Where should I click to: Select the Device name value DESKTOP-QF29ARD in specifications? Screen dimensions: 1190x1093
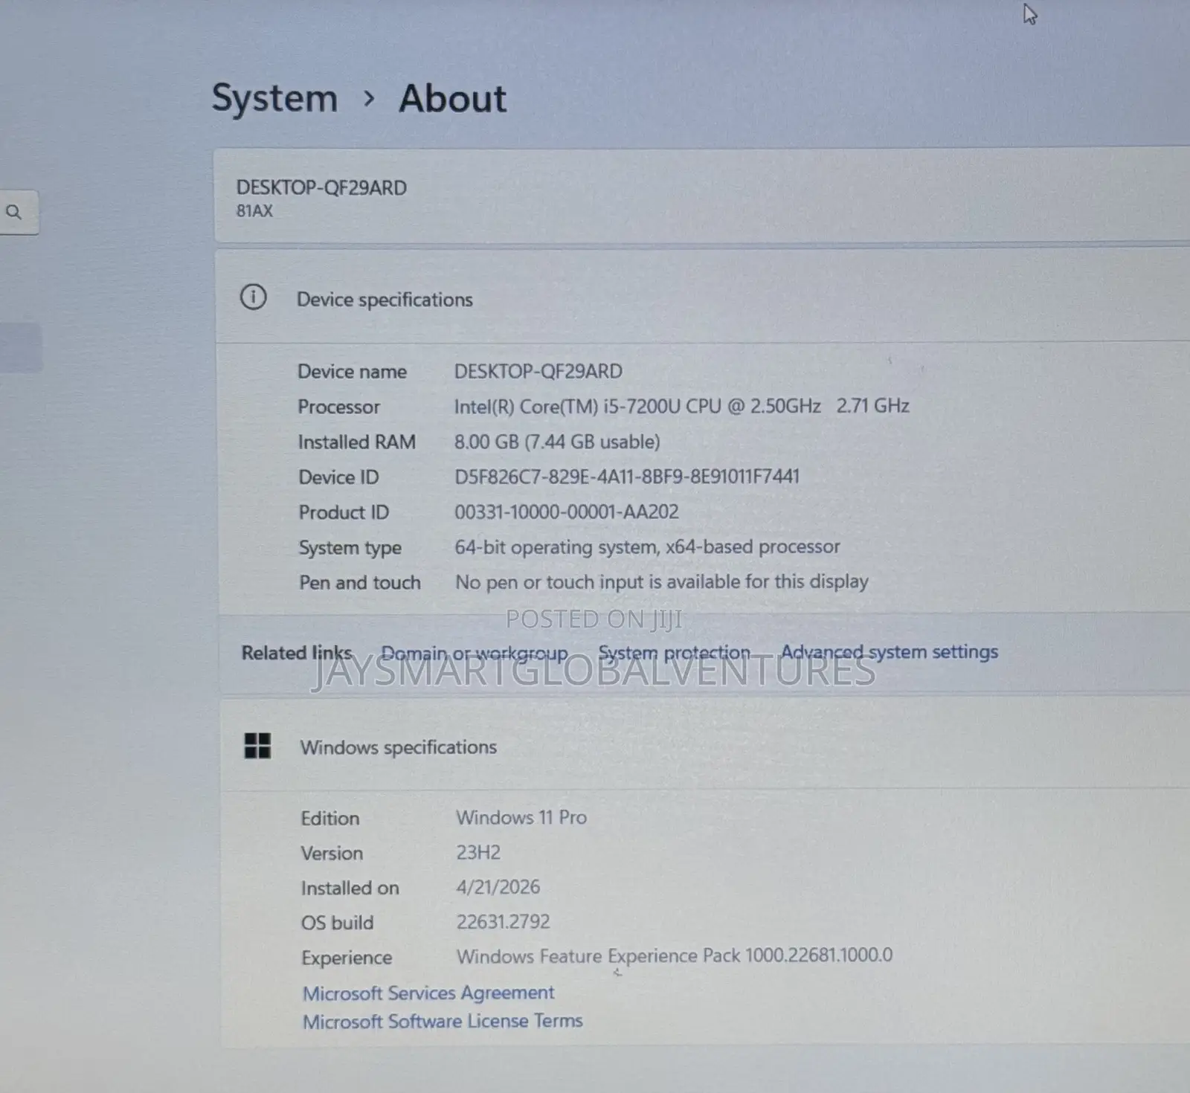[x=538, y=371]
